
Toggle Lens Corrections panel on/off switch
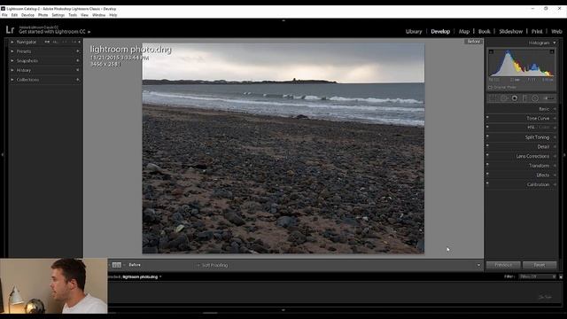(487, 155)
